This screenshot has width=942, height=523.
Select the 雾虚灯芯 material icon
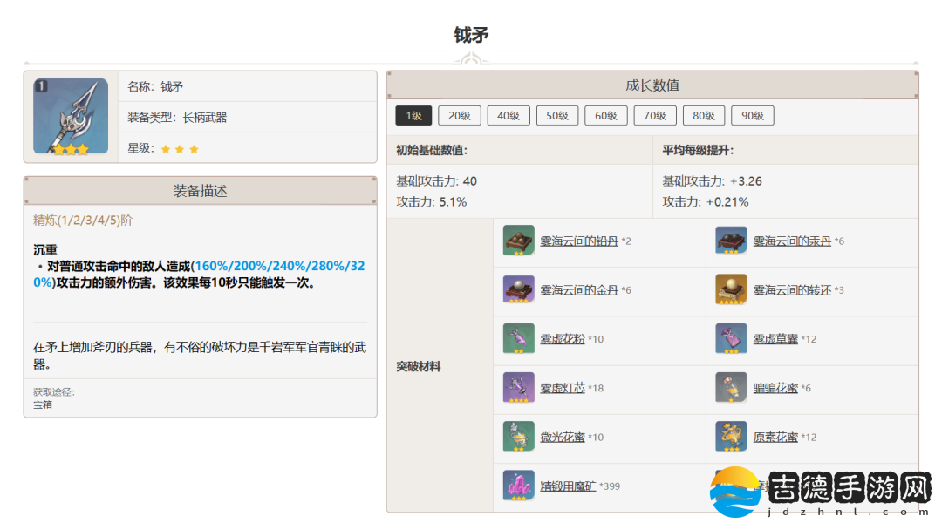click(518, 388)
